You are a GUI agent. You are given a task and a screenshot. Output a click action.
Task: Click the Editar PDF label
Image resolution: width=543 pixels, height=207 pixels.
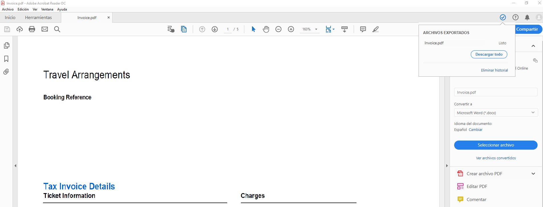(x=477, y=187)
